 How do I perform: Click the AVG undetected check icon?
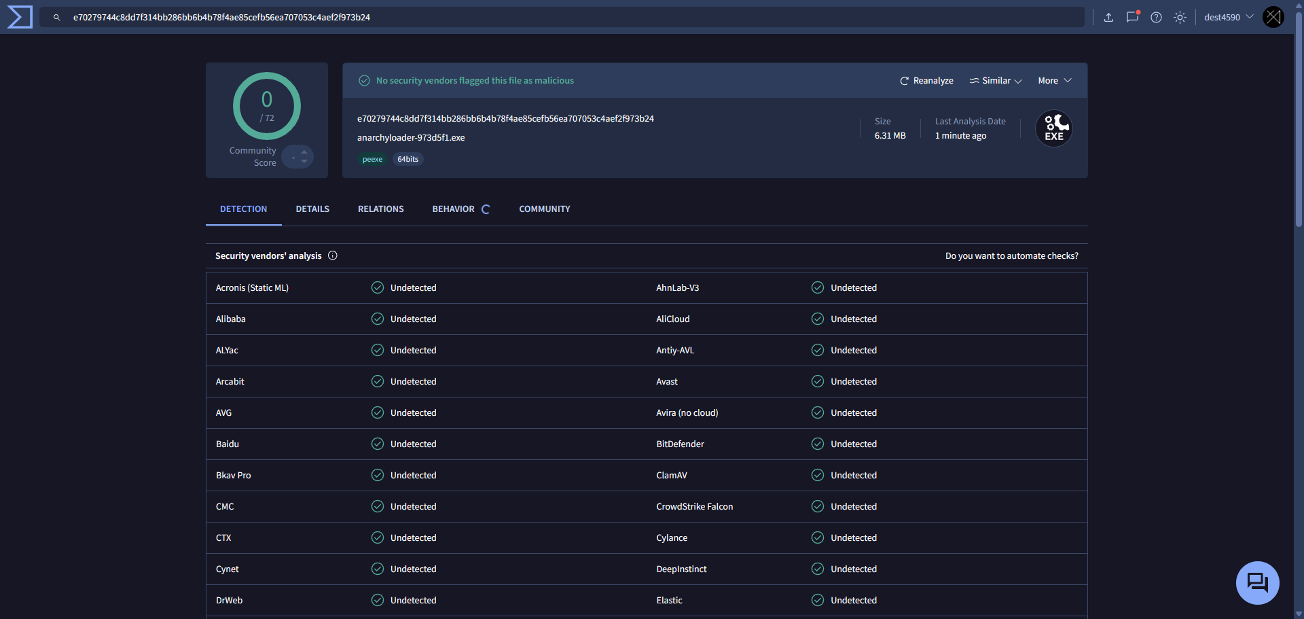(x=378, y=412)
